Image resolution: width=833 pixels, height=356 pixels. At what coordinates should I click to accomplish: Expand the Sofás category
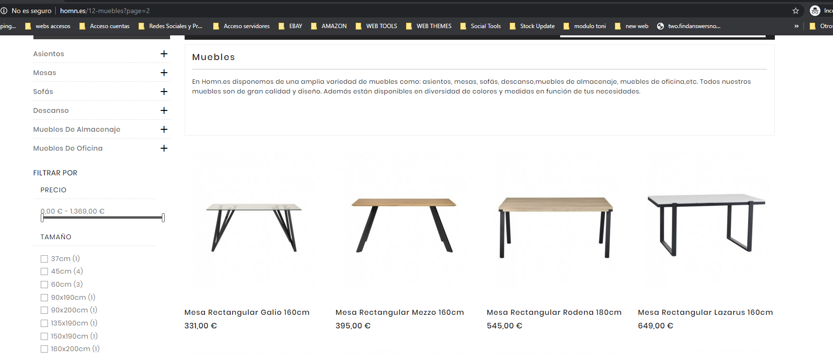coord(164,92)
